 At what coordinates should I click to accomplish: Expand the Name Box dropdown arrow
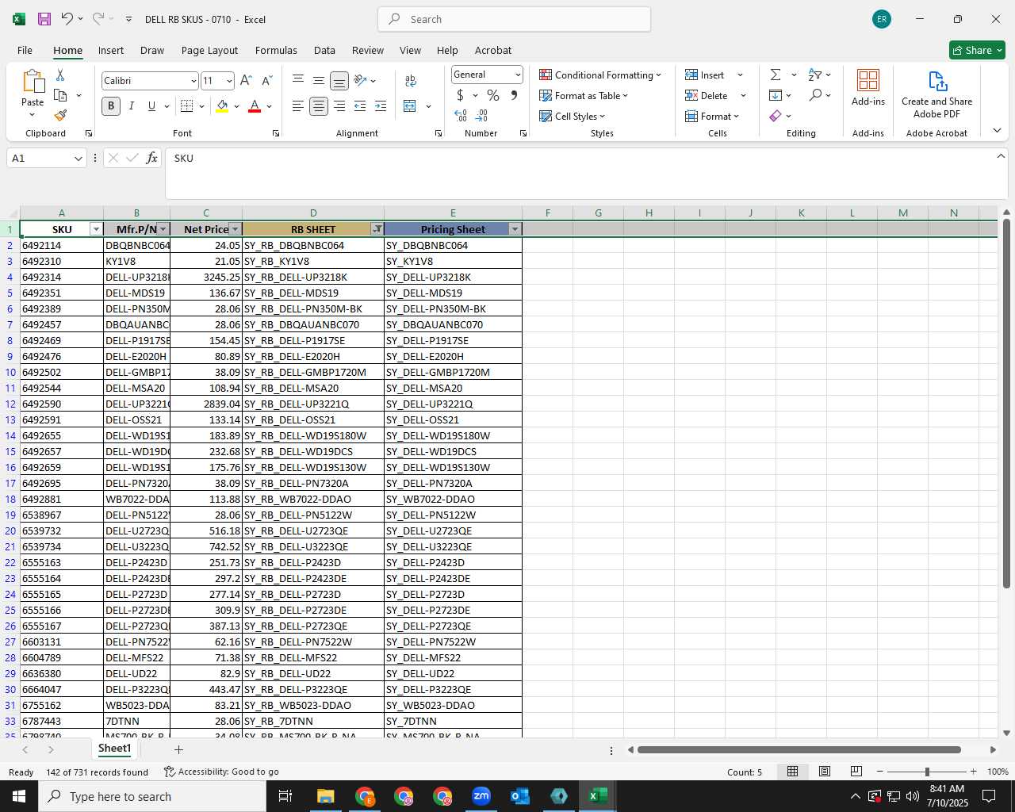click(x=78, y=159)
